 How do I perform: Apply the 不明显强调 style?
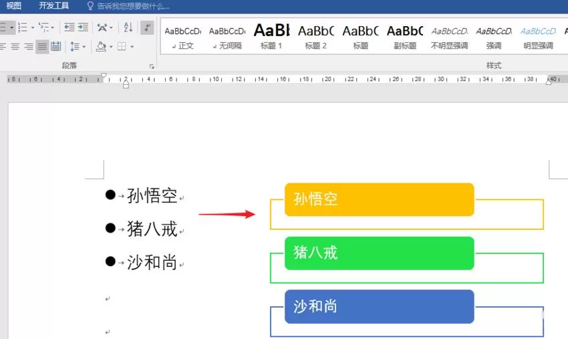(x=450, y=37)
